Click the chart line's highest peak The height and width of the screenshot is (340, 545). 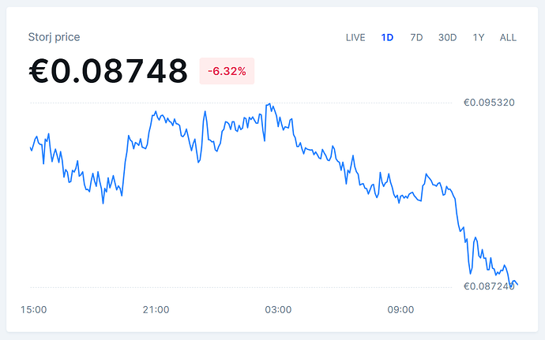click(x=270, y=103)
